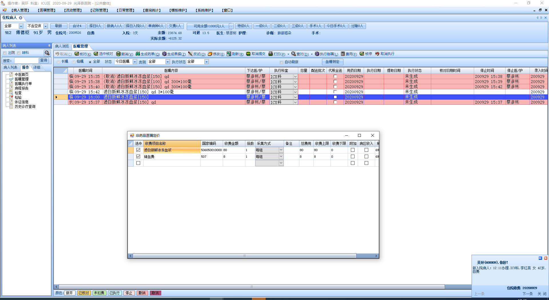Close the 住院病人 tab with its x icon

[x=21, y=18]
